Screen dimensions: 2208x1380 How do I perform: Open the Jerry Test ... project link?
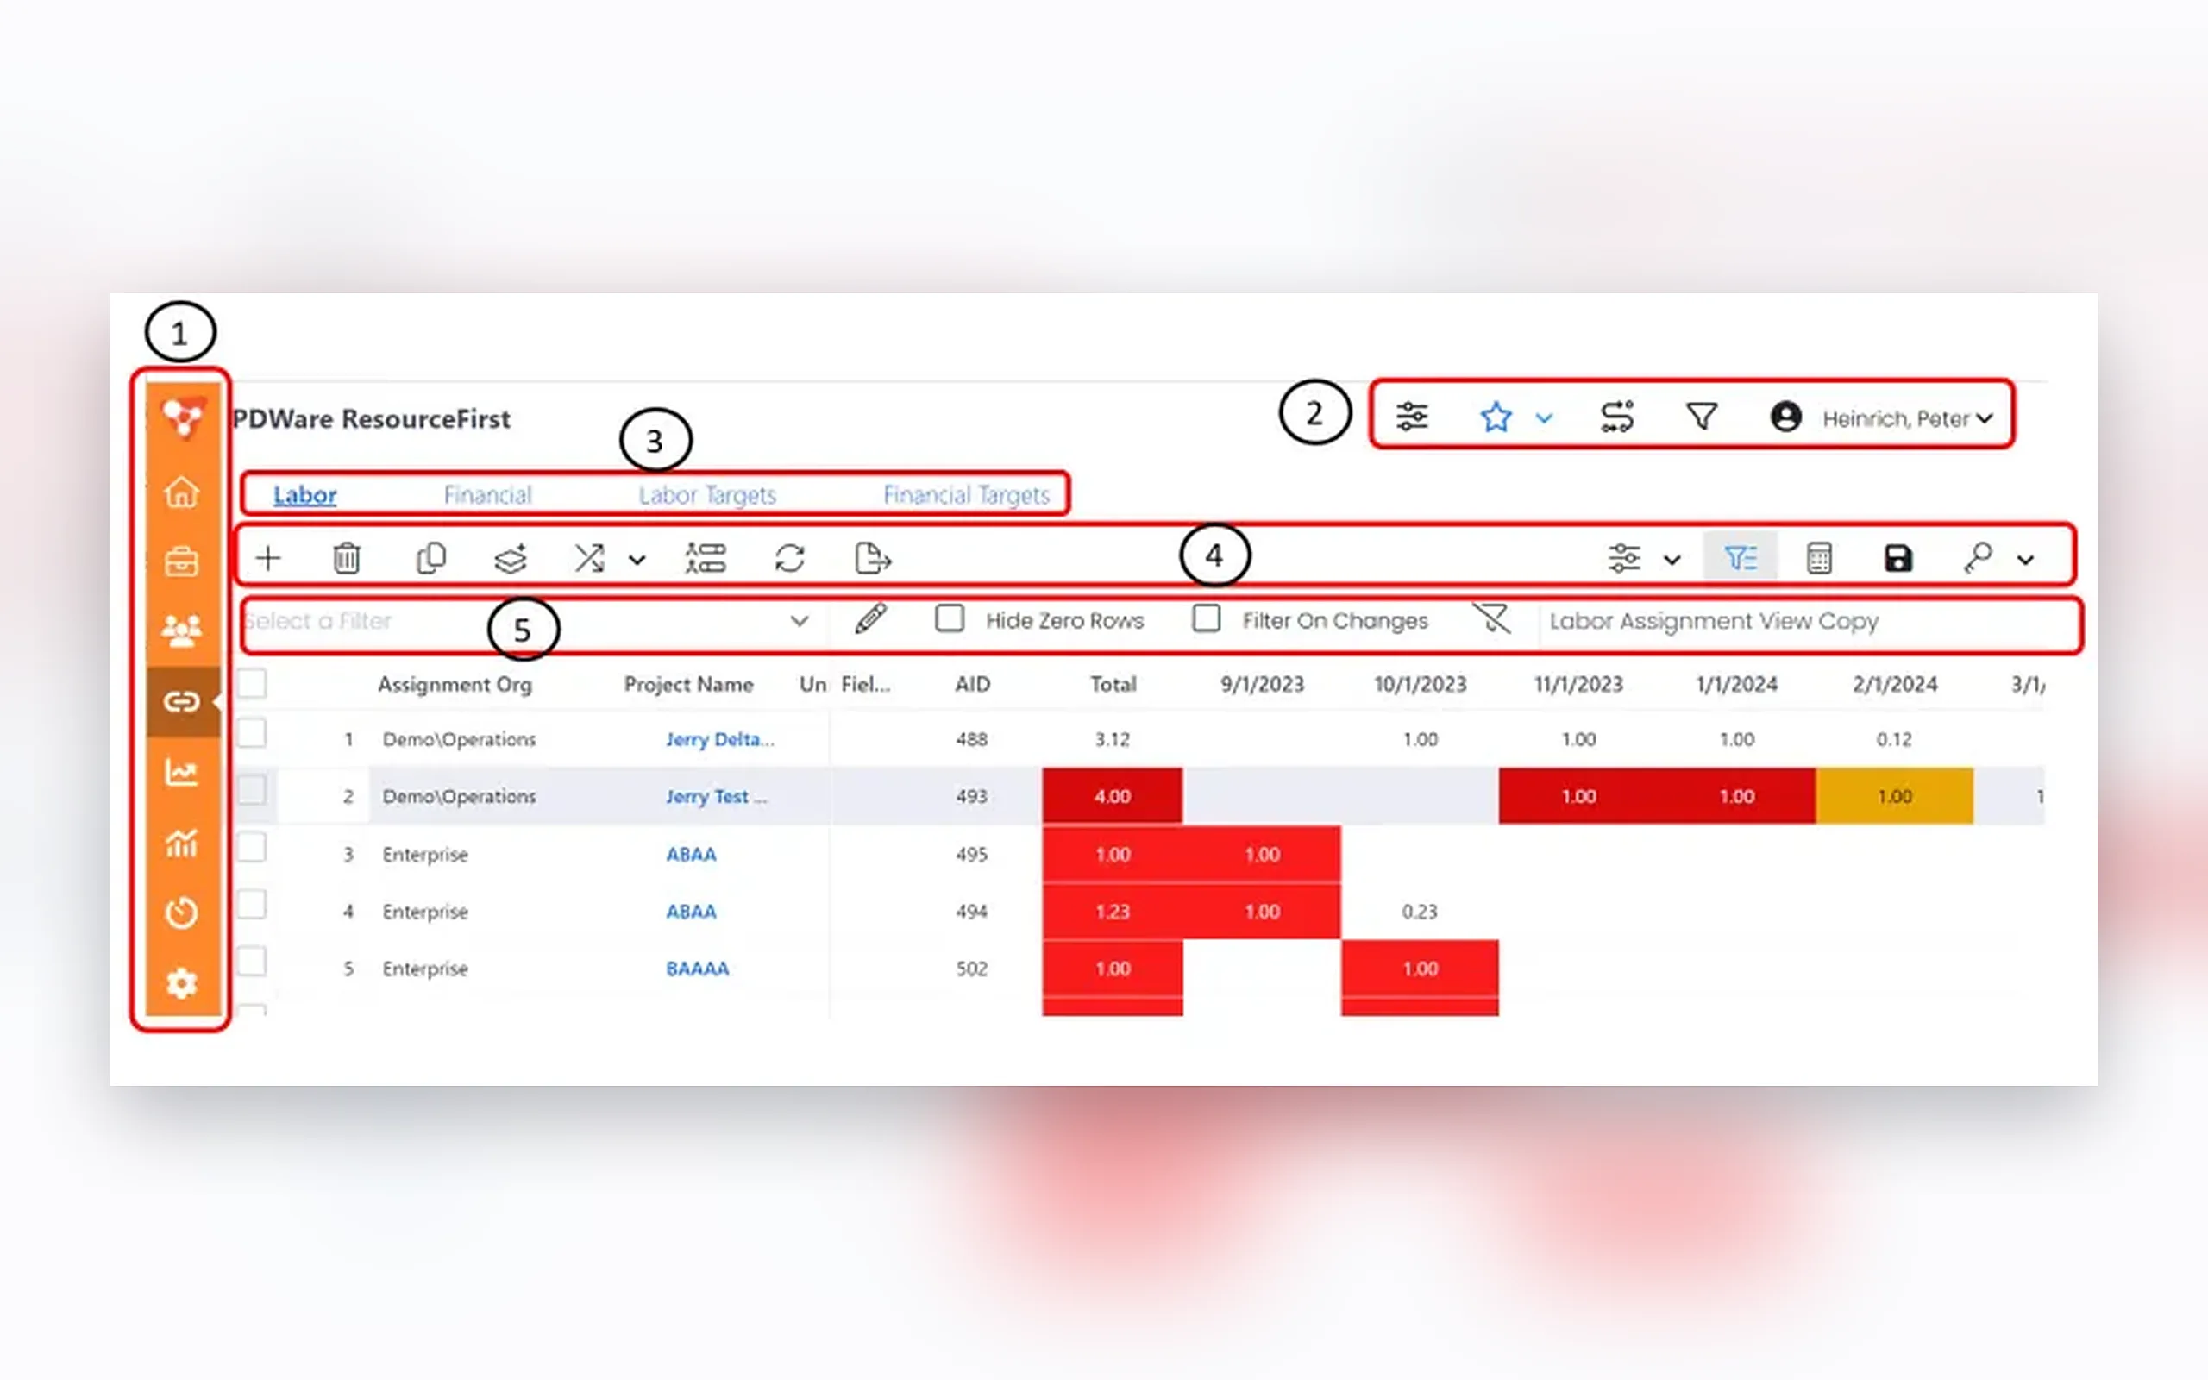pyautogui.click(x=716, y=797)
